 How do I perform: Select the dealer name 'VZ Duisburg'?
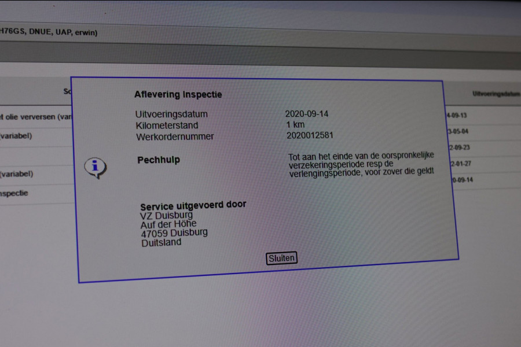[166, 216]
